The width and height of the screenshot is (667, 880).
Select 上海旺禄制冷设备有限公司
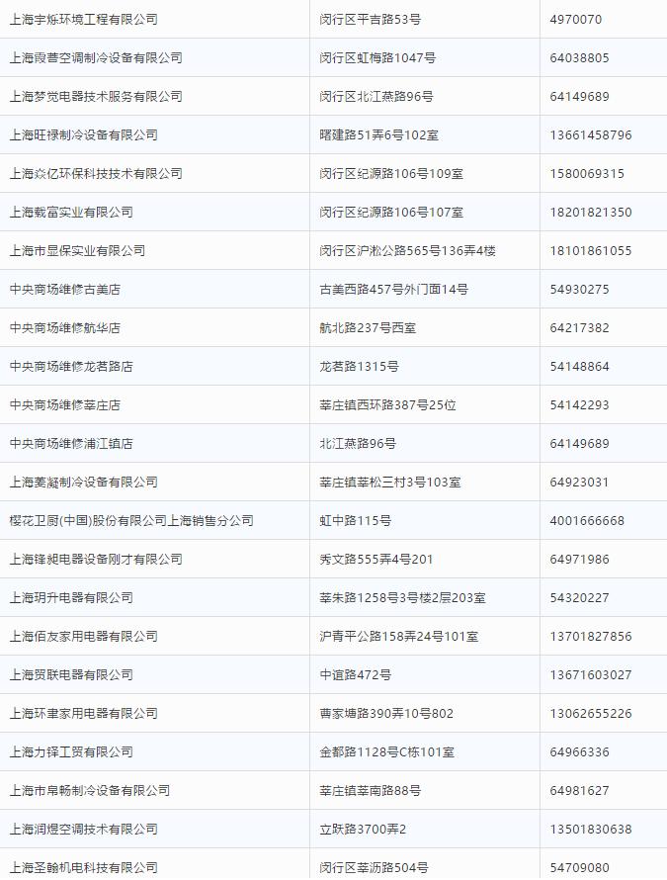point(84,135)
